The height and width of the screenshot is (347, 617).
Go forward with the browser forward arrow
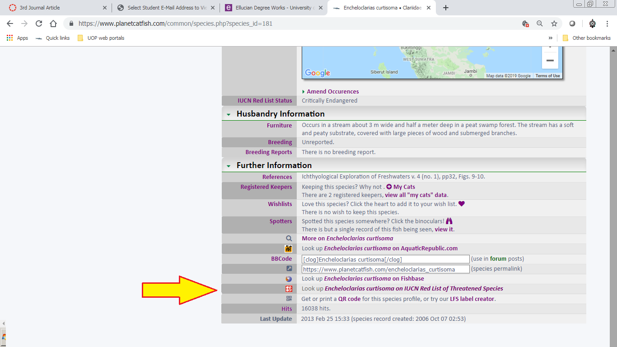(x=24, y=23)
